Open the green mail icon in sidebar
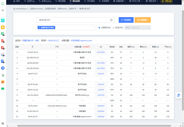184x127 pixels. [x=3, y=88]
